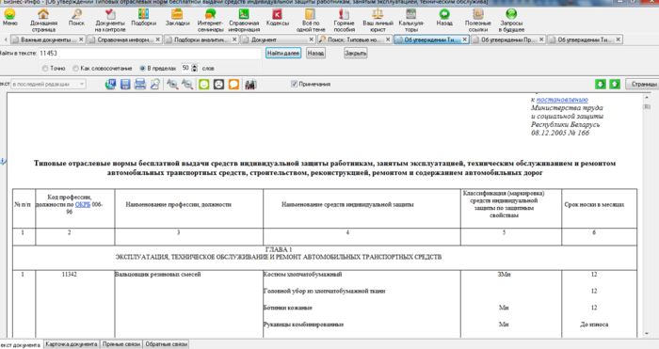Open the ОКРБ link in table header

[83, 204]
